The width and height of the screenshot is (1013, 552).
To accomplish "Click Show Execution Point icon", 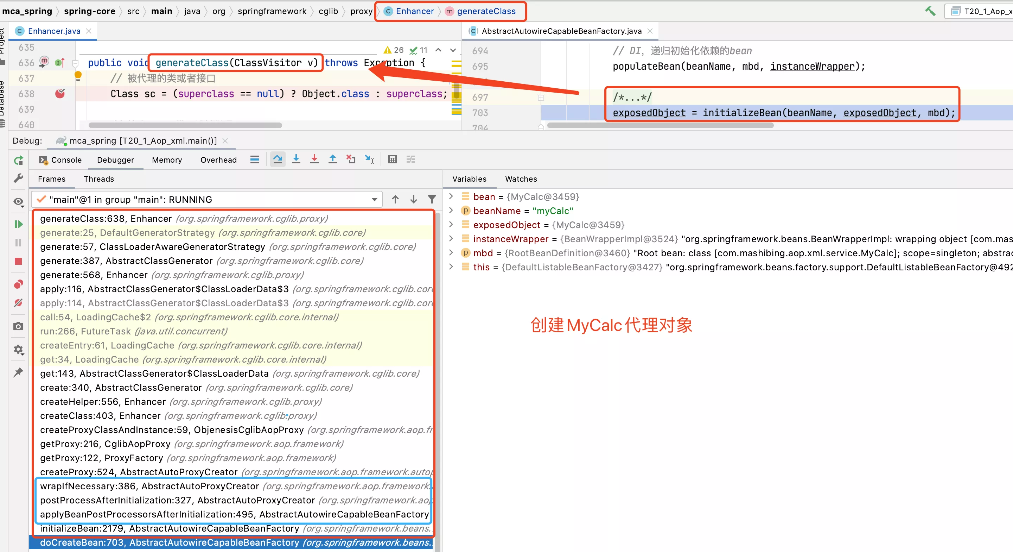I will point(254,159).
